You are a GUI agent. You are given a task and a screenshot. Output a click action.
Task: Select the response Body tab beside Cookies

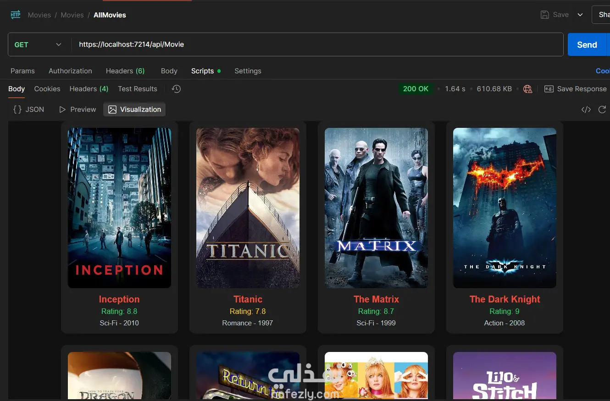[x=17, y=89]
